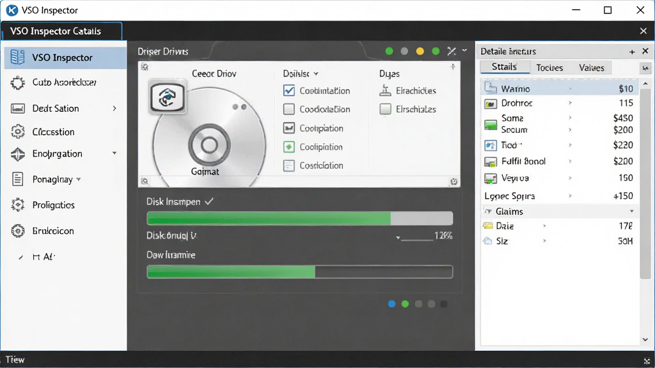Click the Disk Insmpen progress bar

300,218
